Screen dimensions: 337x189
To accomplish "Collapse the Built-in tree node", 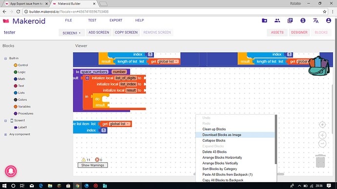I will (5, 59).
